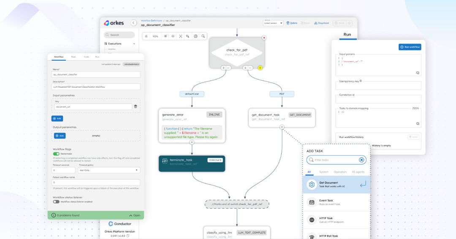Click the Description field
Viewport: 456px width, 239px height.
[x=96, y=86]
